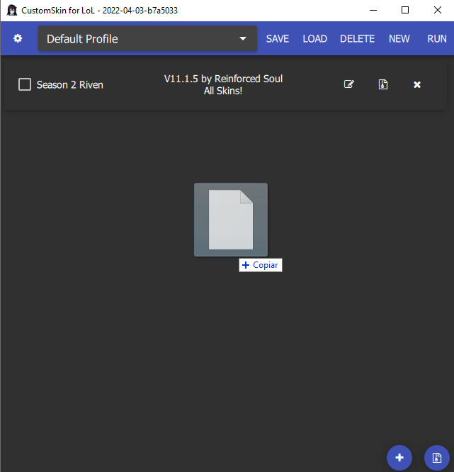This screenshot has width=454, height=472.
Task: Maximize the CustomSkin window
Action: (405, 10)
